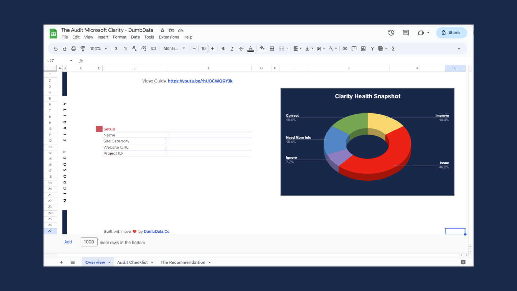Open the Format menu

119,37
